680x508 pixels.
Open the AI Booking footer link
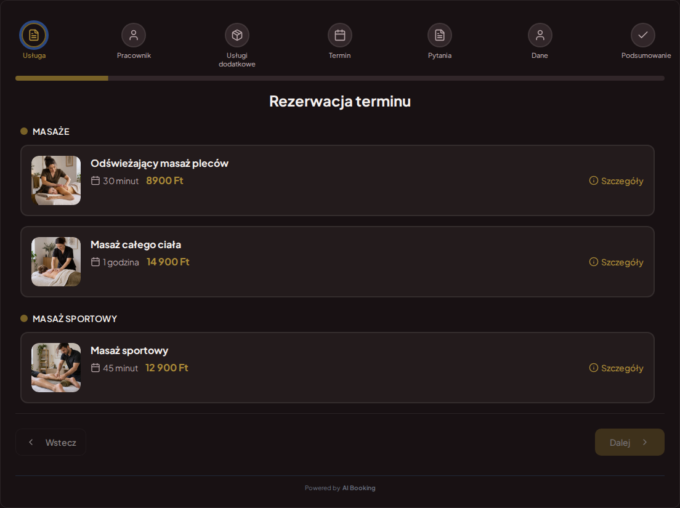pyautogui.click(x=358, y=488)
